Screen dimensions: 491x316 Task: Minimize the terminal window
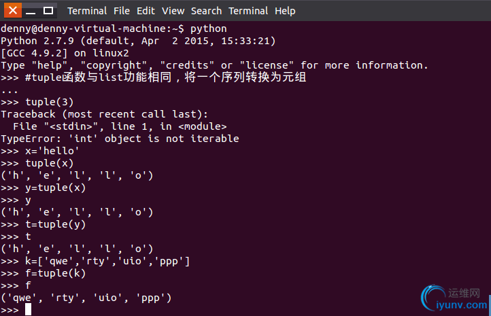tap(31, 11)
